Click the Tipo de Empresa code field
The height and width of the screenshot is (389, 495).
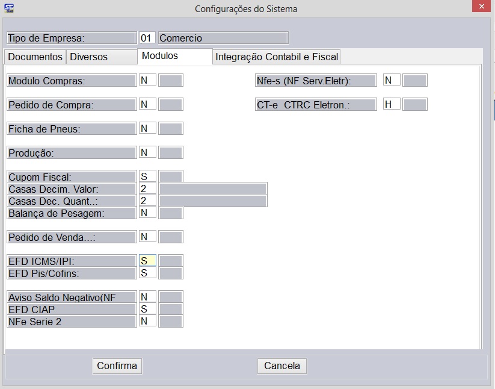click(147, 38)
